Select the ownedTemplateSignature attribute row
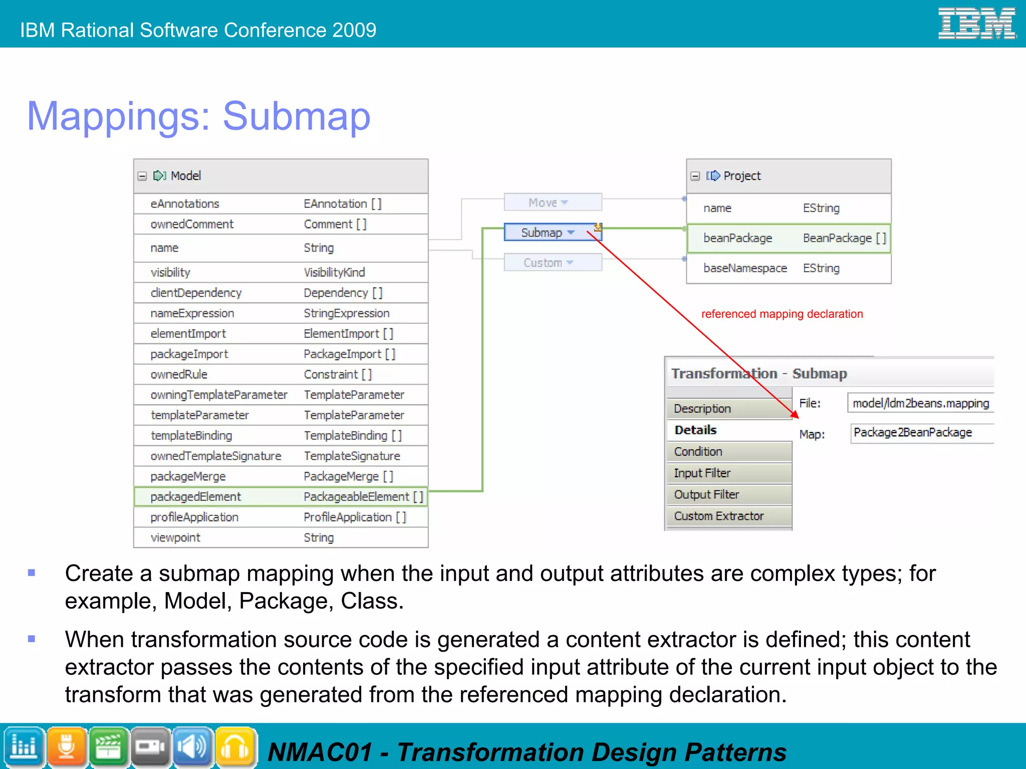1026x769 pixels. pyautogui.click(x=281, y=456)
